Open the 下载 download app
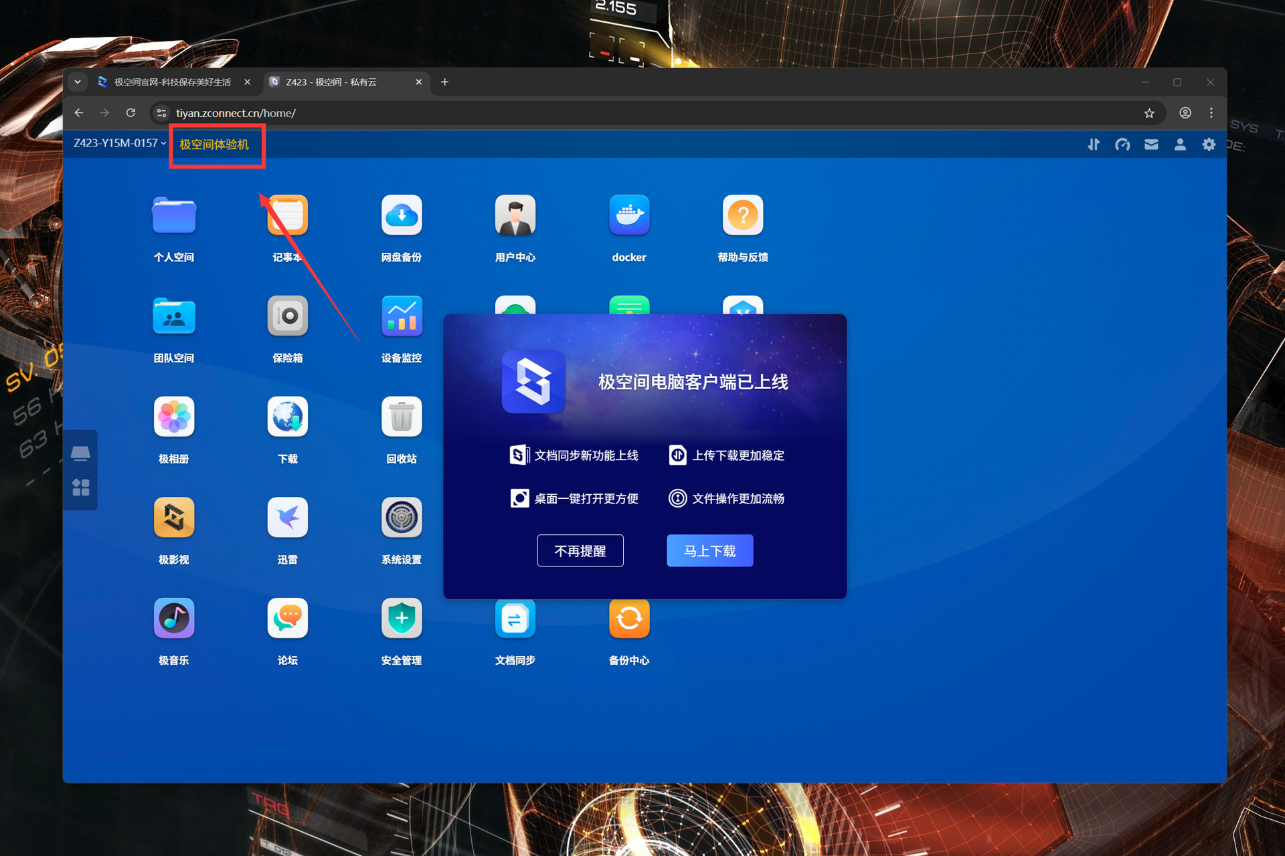The width and height of the screenshot is (1285, 856). (288, 417)
